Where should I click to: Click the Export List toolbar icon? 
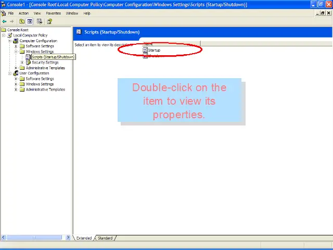click(x=40, y=21)
